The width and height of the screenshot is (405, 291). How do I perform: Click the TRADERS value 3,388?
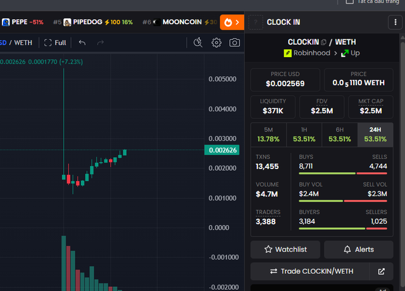click(x=266, y=221)
